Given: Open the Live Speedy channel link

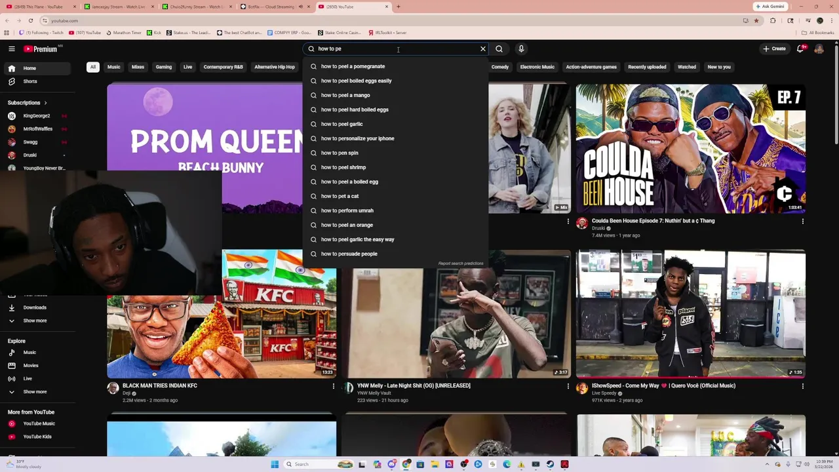Looking at the screenshot, I should click(x=605, y=393).
